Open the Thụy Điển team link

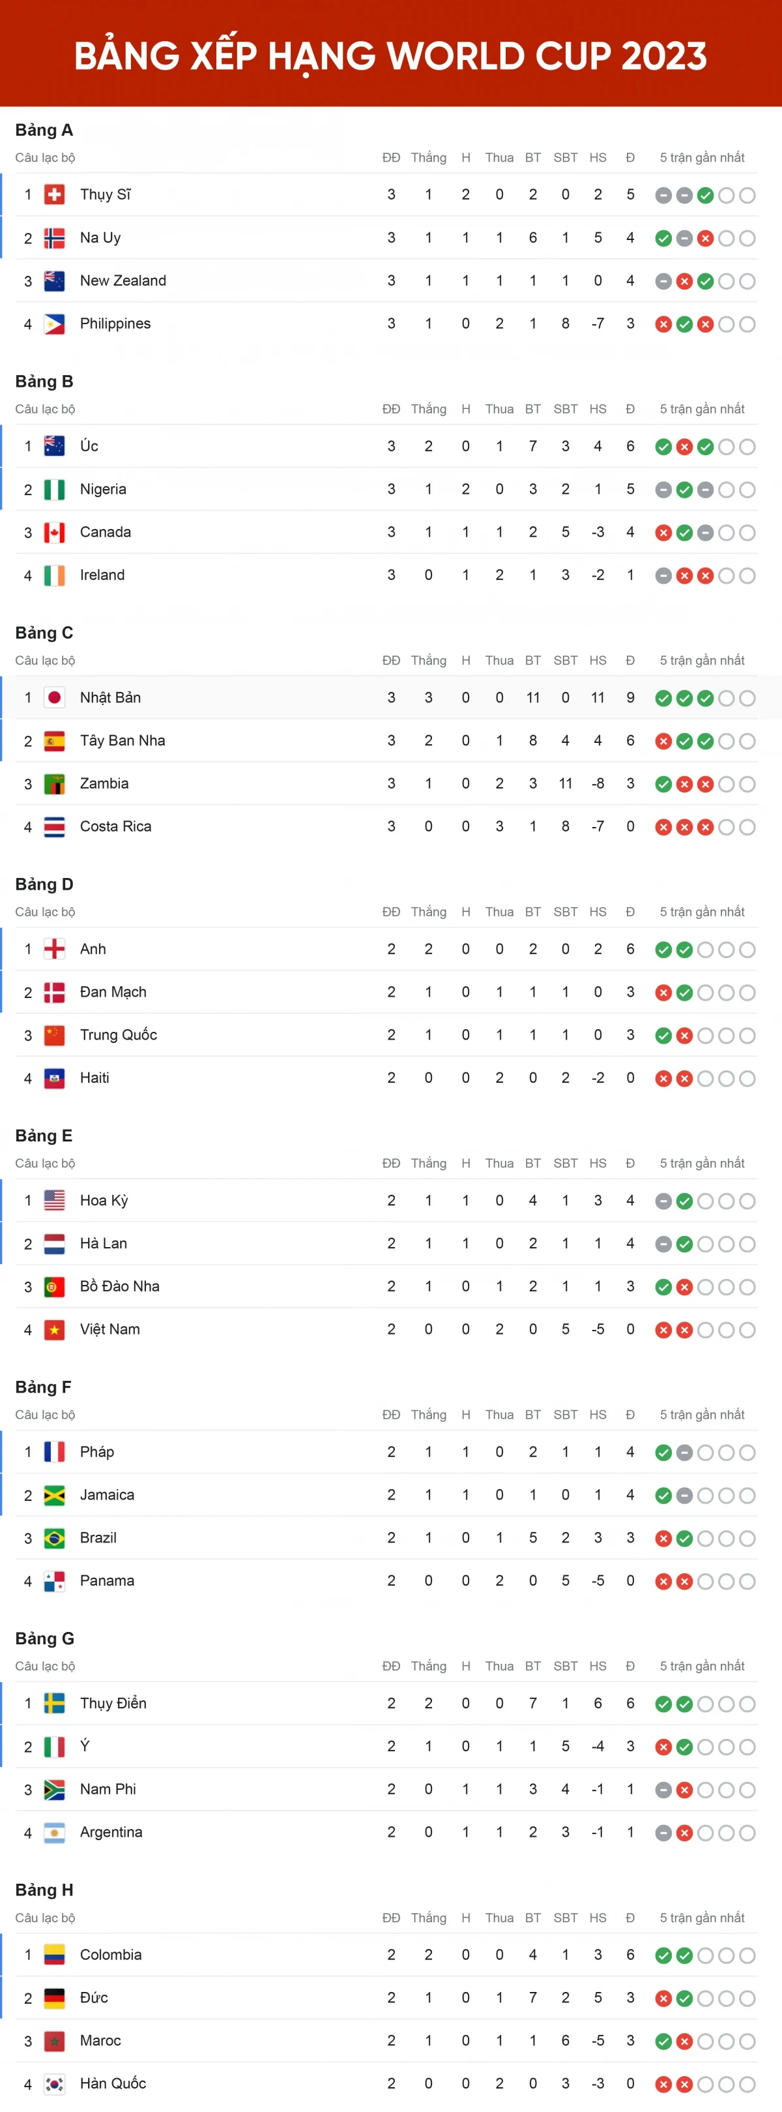113,1704
